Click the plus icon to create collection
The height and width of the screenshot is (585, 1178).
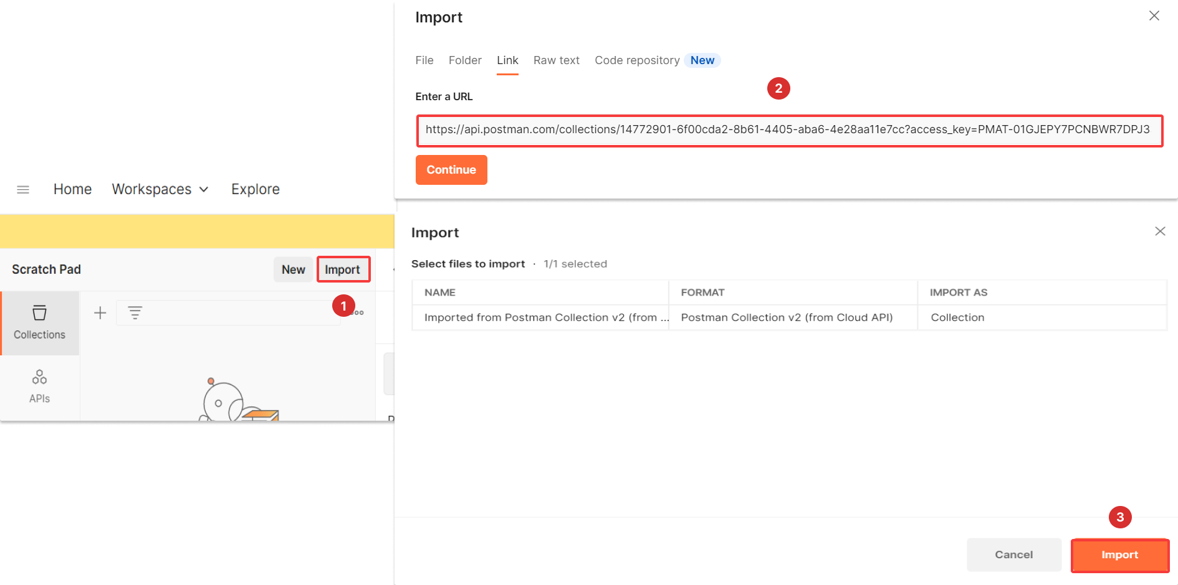[x=100, y=312]
